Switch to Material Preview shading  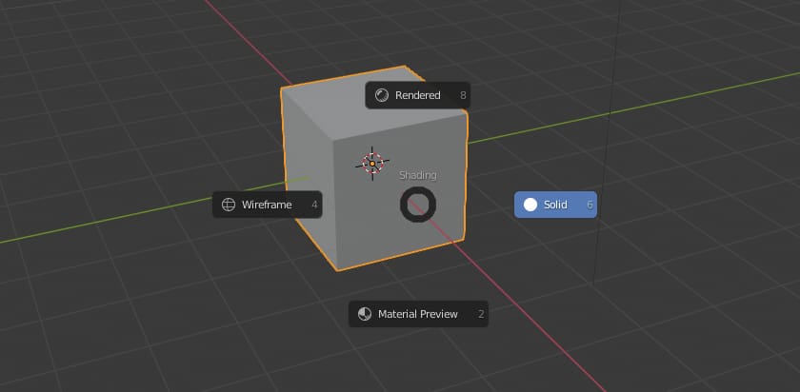[418, 314]
